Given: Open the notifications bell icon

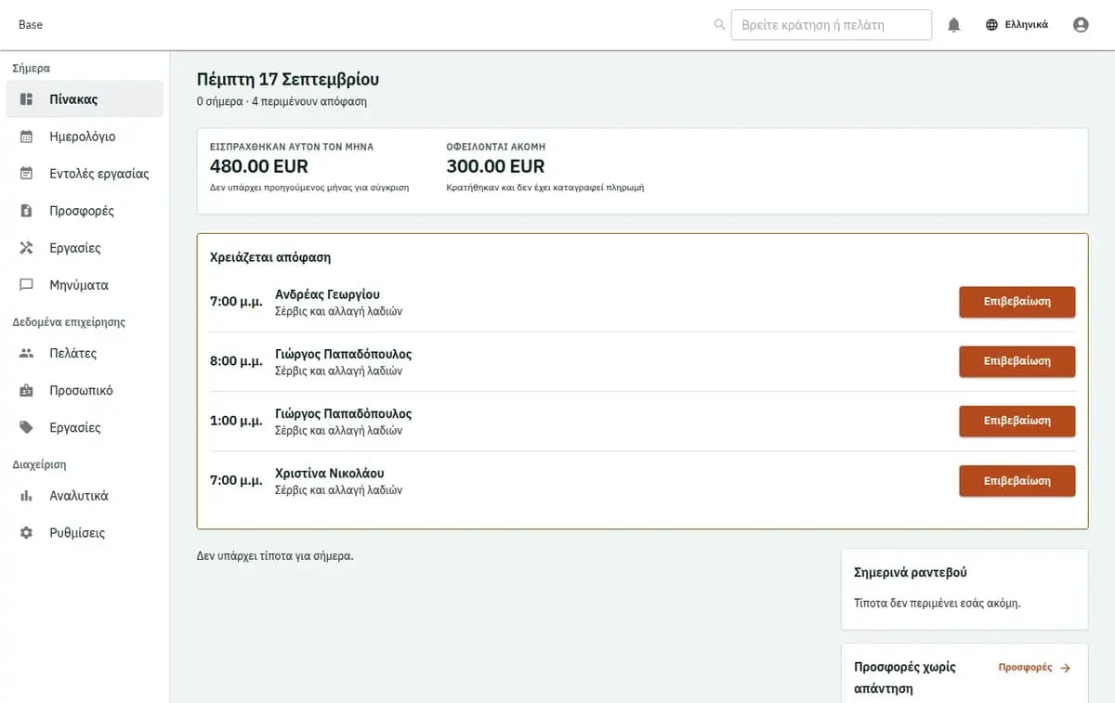Looking at the screenshot, I should pyautogui.click(x=953, y=25).
